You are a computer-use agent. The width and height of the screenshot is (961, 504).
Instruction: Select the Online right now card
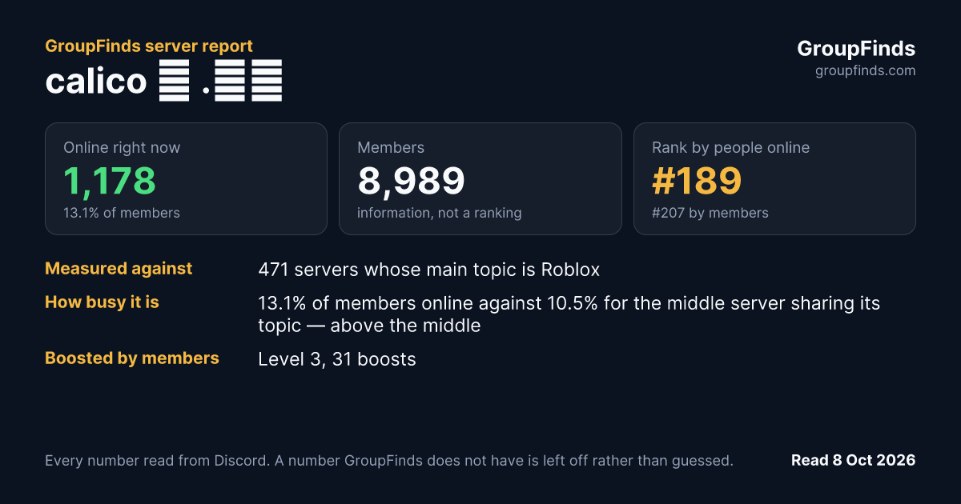pos(186,178)
